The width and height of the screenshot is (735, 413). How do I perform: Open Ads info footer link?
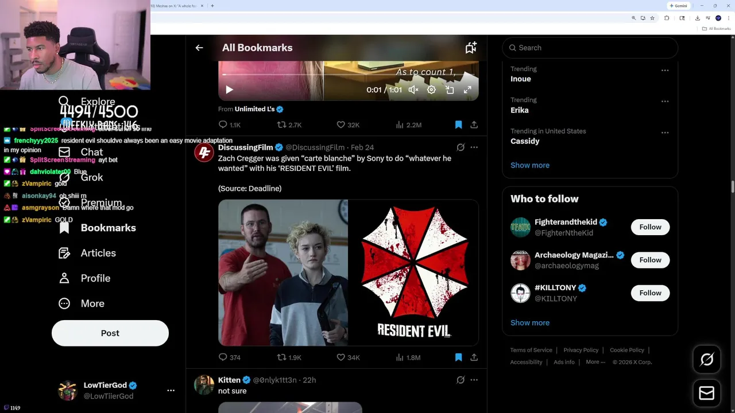(564, 362)
